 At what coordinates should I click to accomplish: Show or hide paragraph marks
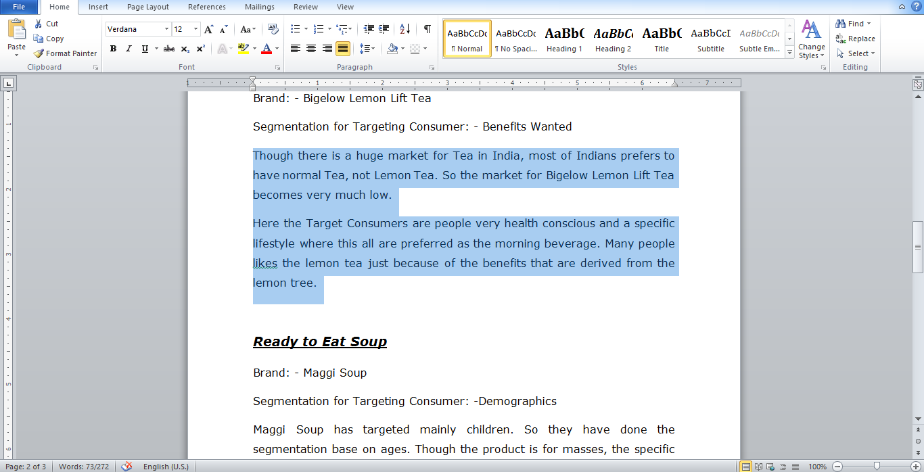(x=427, y=29)
